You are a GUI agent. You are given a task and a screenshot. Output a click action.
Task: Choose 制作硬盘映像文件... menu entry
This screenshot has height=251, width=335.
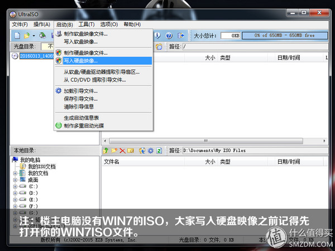tap(104, 53)
